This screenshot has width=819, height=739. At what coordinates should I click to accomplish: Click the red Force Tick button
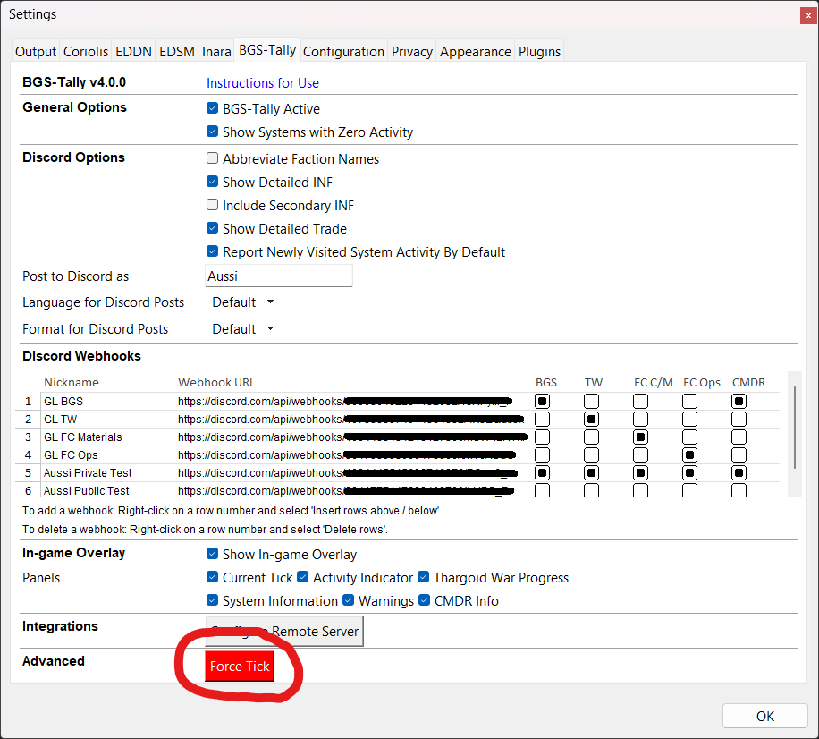click(240, 666)
